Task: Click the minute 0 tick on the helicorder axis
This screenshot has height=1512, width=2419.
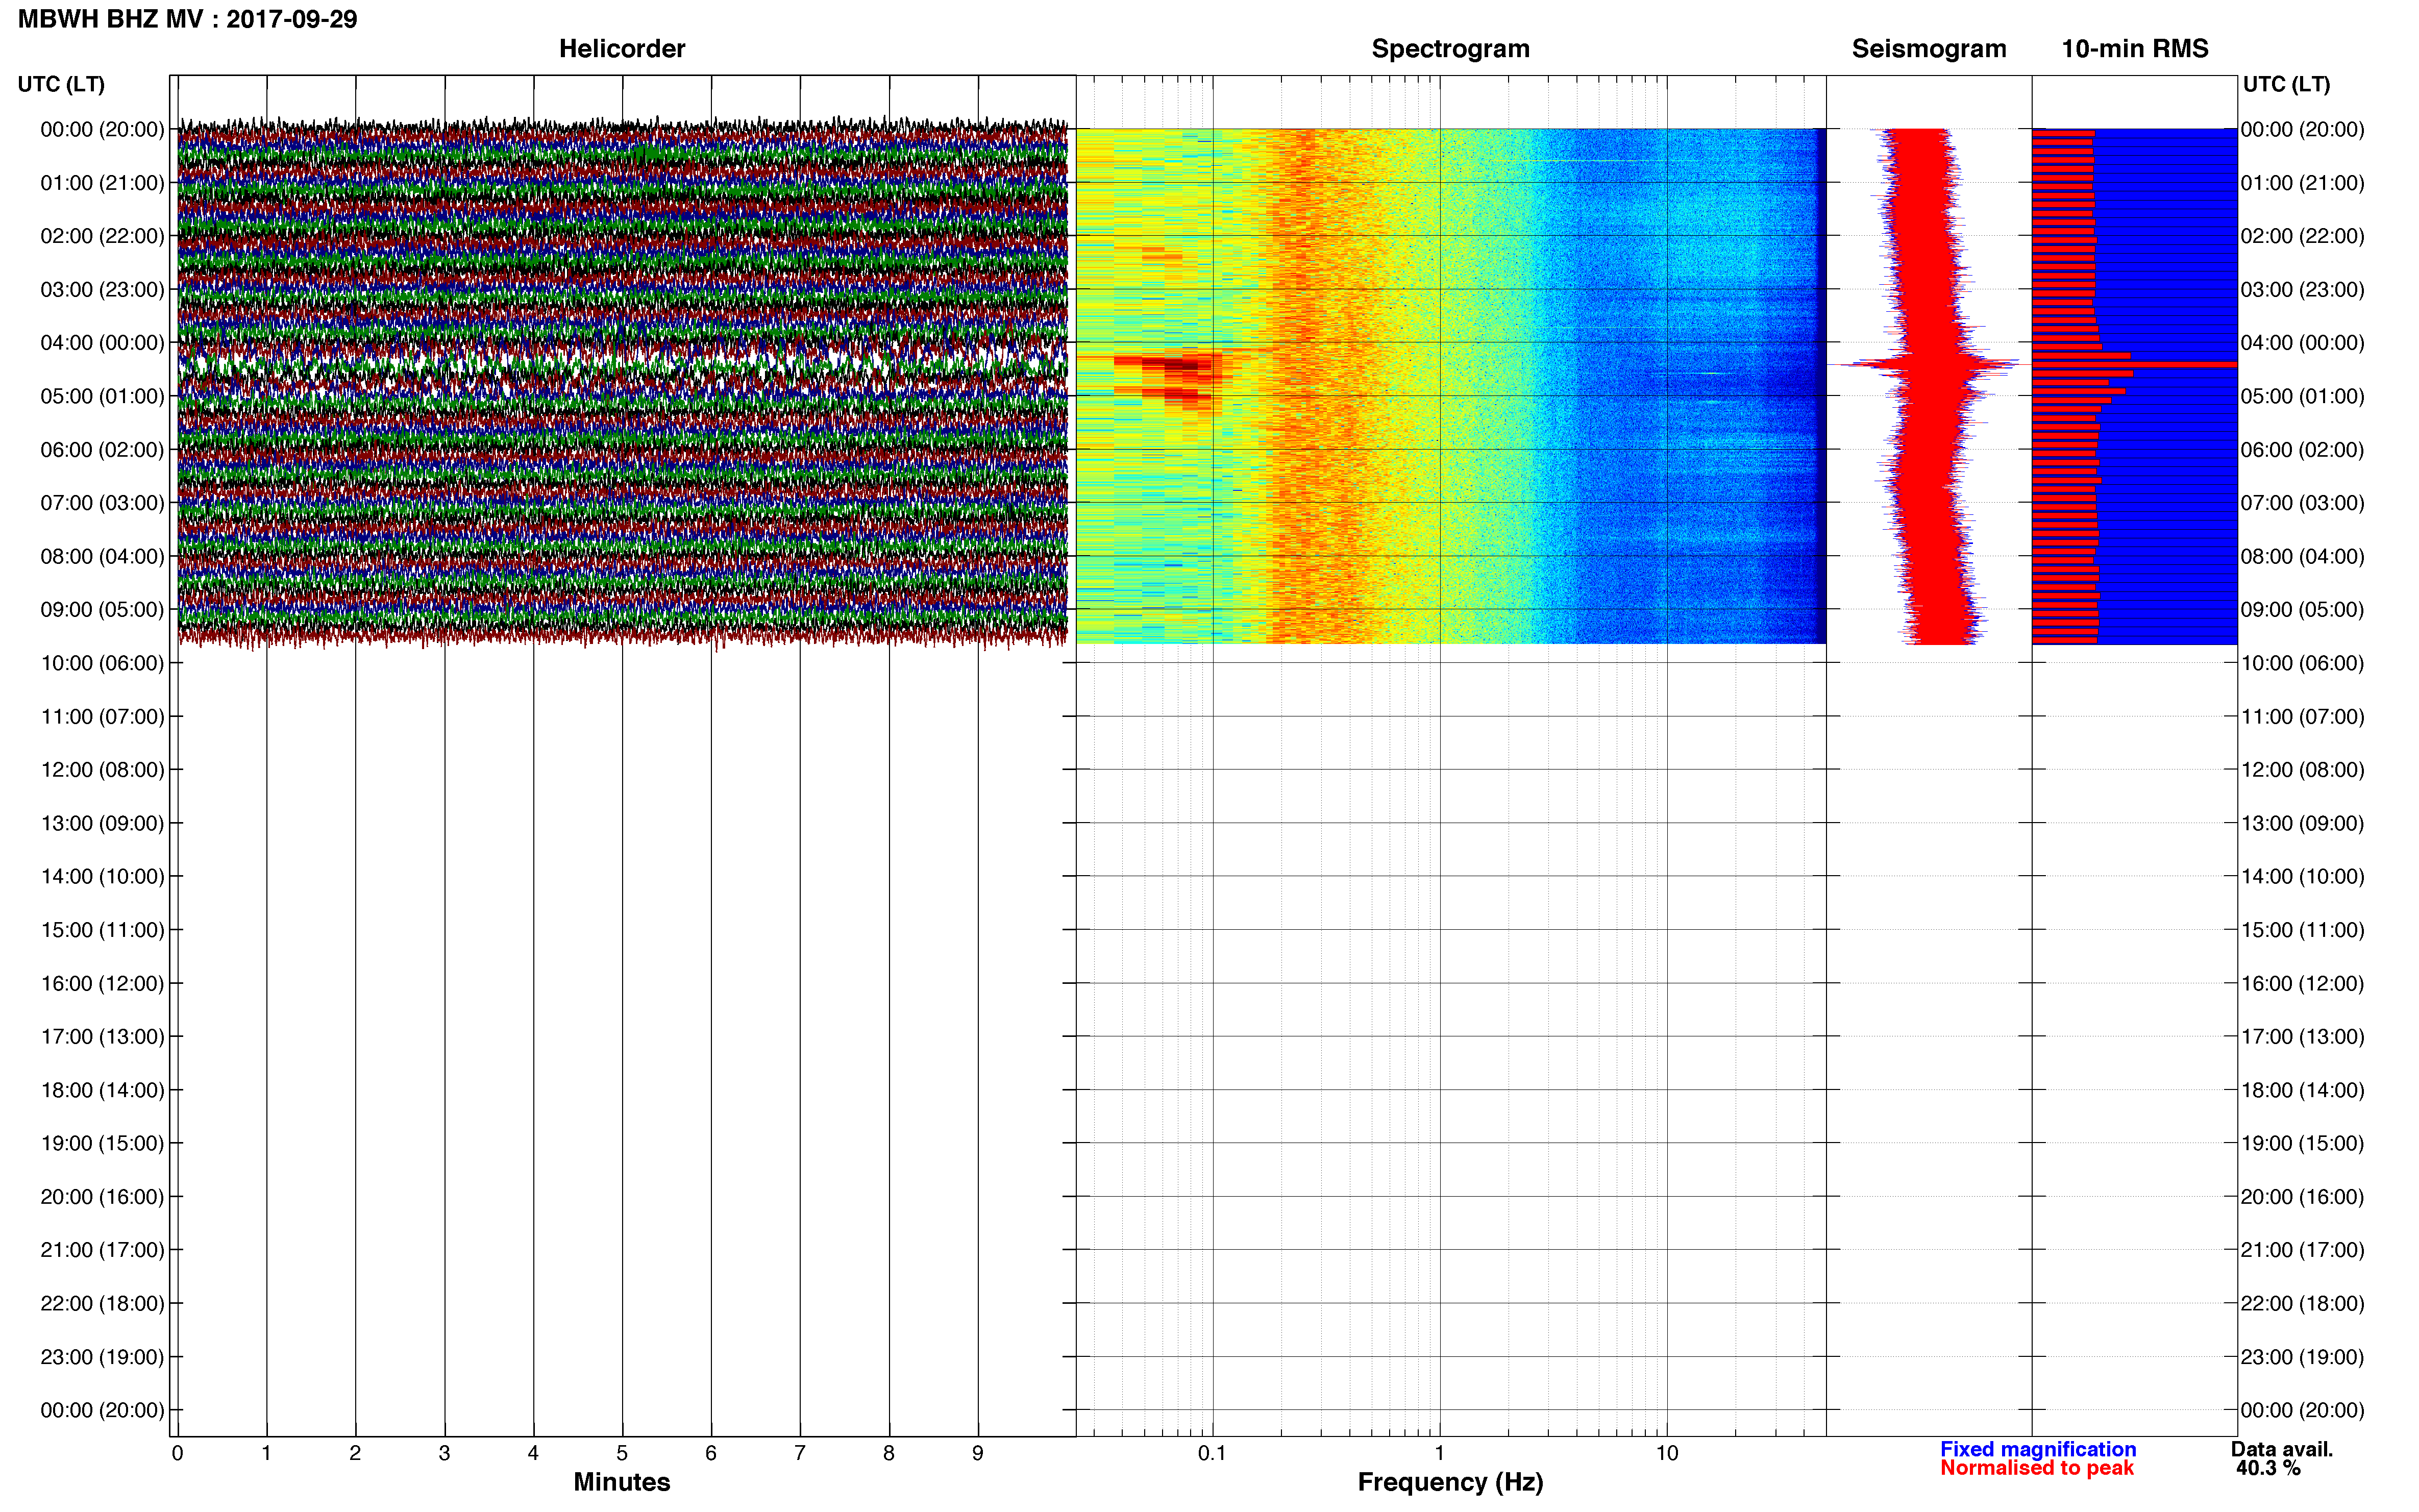Action: 177,1453
